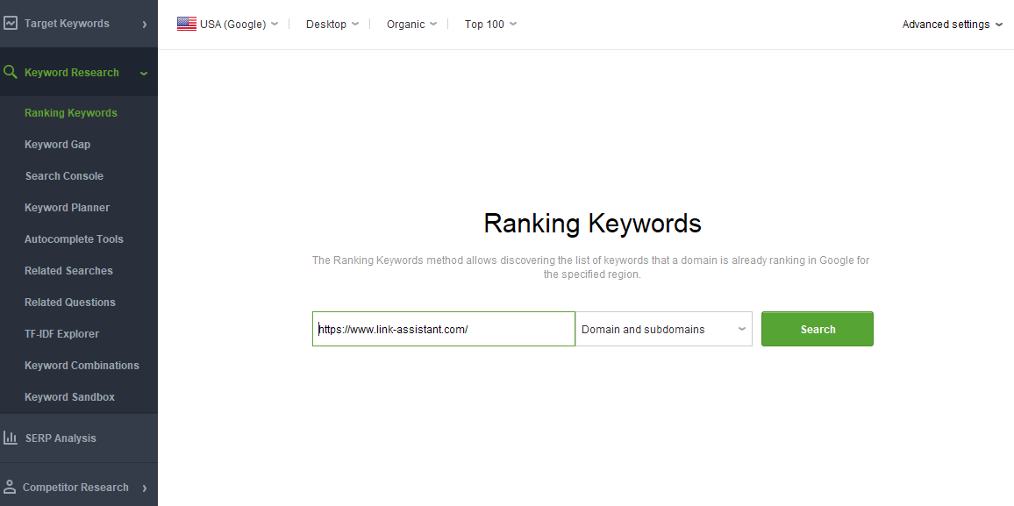The height and width of the screenshot is (506, 1014).
Task: Open the USA (Google) search engine dropdown
Action: click(x=228, y=24)
